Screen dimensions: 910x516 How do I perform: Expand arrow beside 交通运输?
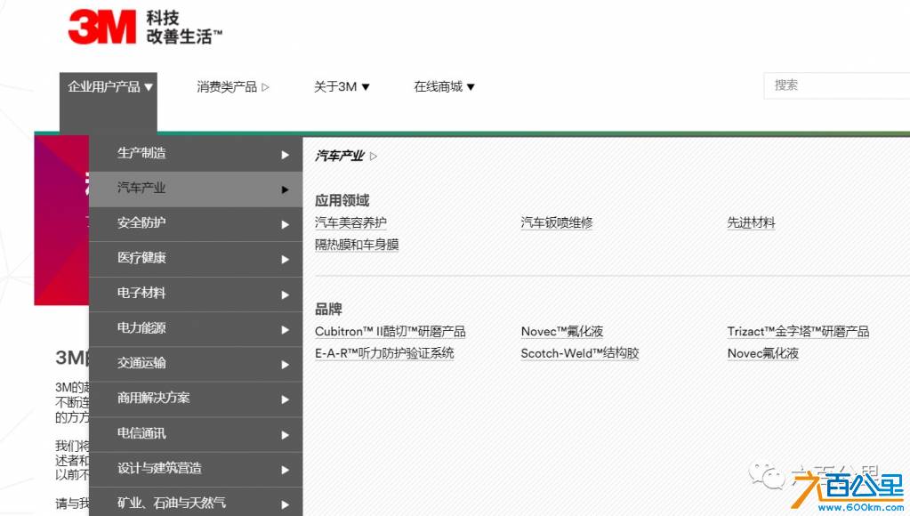(285, 365)
